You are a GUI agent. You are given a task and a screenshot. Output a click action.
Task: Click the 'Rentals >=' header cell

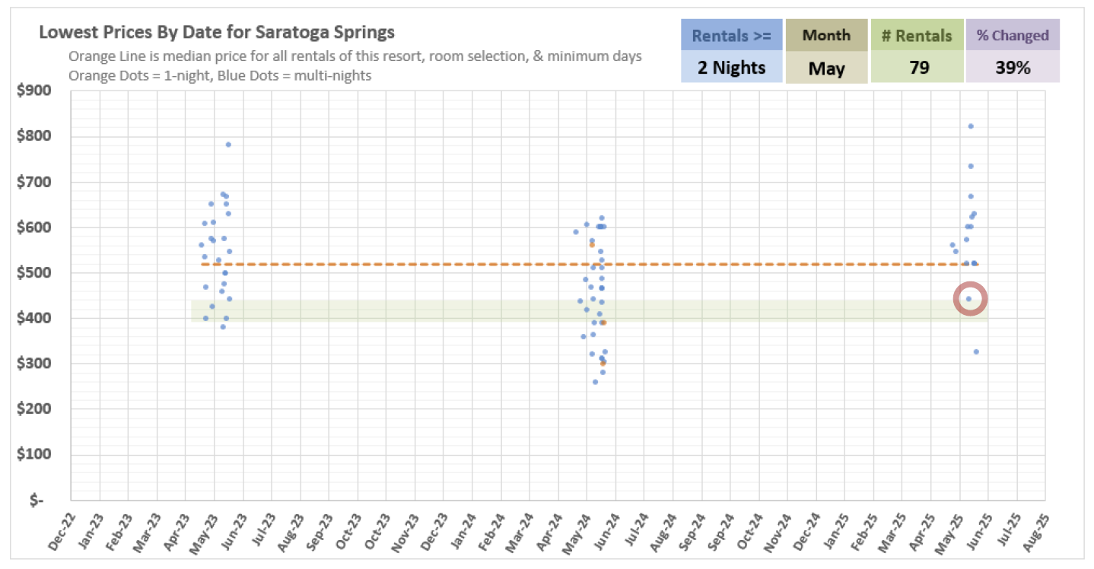click(x=732, y=35)
